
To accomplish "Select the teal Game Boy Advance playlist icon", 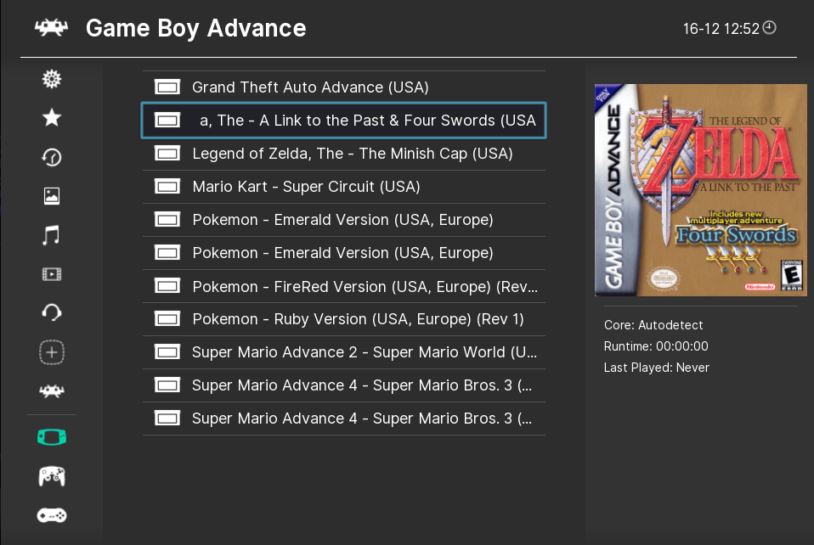I will pos(52,437).
